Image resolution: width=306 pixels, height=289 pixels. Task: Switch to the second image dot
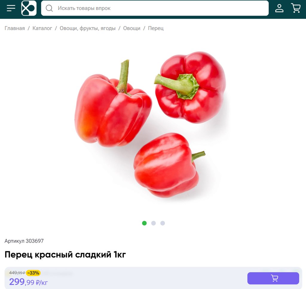pyautogui.click(x=153, y=223)
